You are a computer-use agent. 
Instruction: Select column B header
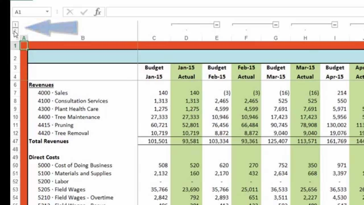click(83, 38)
